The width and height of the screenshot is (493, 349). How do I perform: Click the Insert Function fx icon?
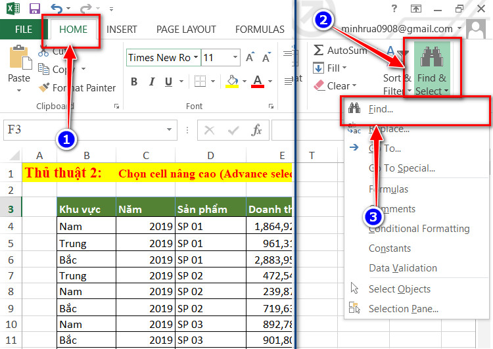pyautogui.click(x=256, y=130)
